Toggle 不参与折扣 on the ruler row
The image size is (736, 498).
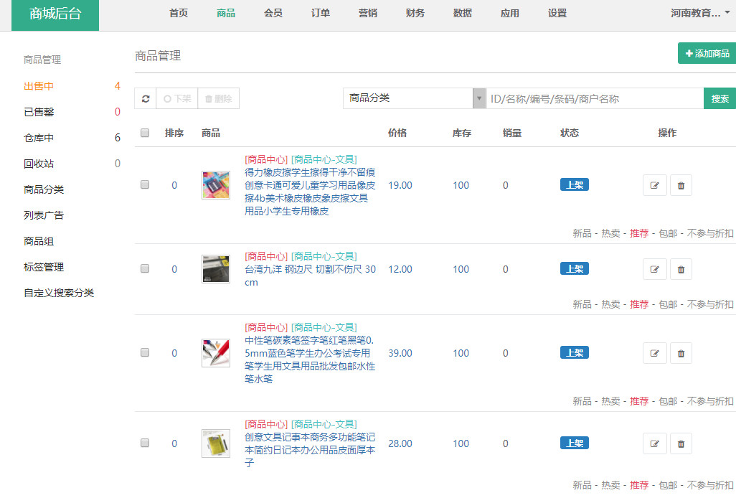[710, 304]
